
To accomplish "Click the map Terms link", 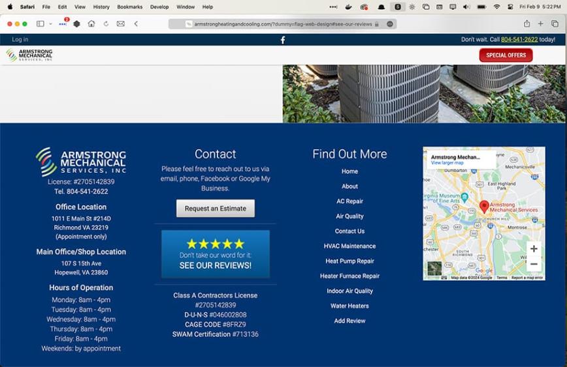I will (x=502, y=278).
